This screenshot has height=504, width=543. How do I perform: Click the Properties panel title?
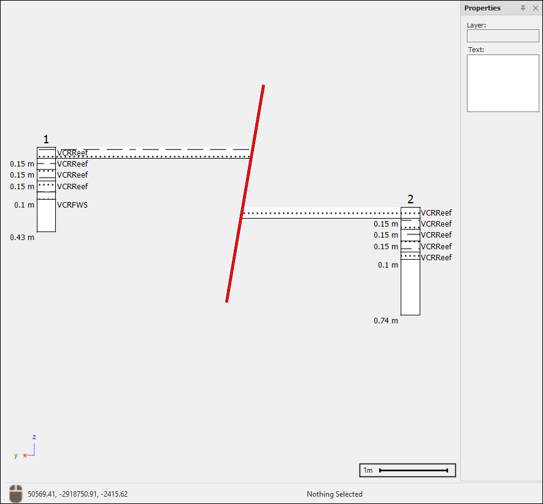coord(482,8)
